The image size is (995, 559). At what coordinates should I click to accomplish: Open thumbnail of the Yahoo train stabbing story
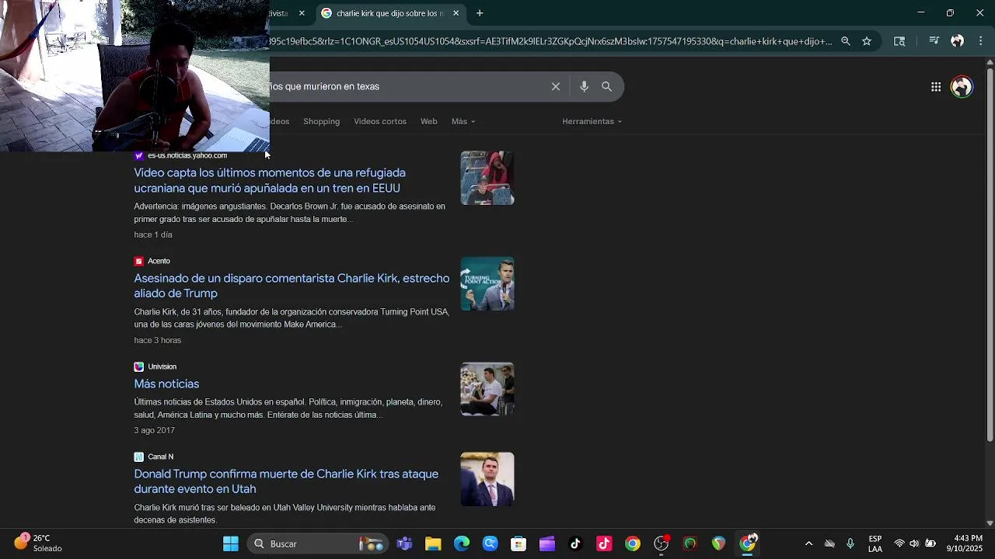click(x=487, y=178)
